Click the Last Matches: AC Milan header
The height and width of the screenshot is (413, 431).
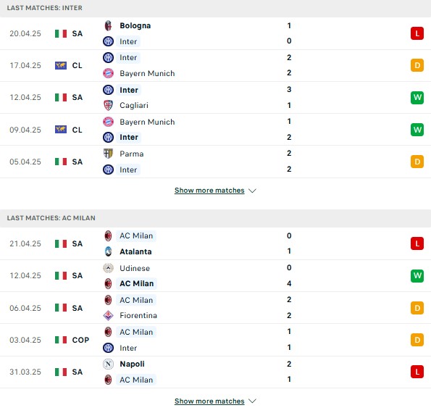point(51,218)
